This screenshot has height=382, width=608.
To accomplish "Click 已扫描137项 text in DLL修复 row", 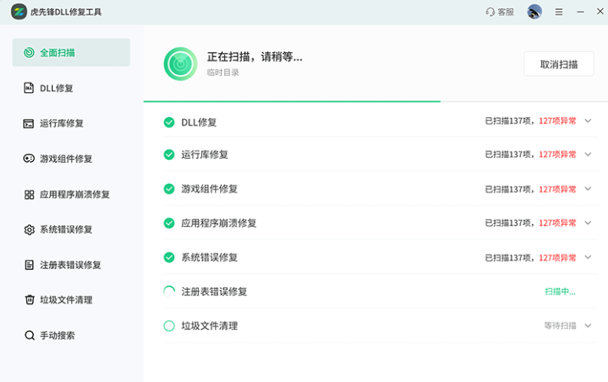I will (x=509, y=121).
